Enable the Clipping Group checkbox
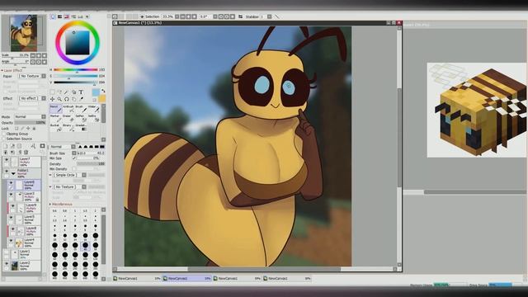This screenshot has width=528, height=297. point(3,134)
